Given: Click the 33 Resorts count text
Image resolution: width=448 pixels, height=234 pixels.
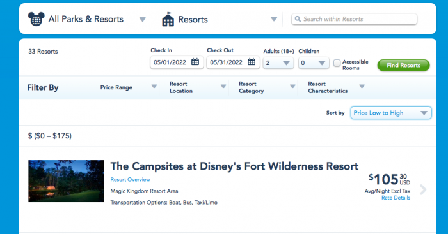Looking at the screenshot, I should point(43,52).
